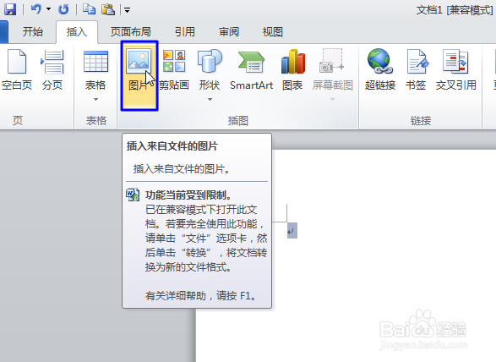Switch to the 开始 tab

coord(33,31)
